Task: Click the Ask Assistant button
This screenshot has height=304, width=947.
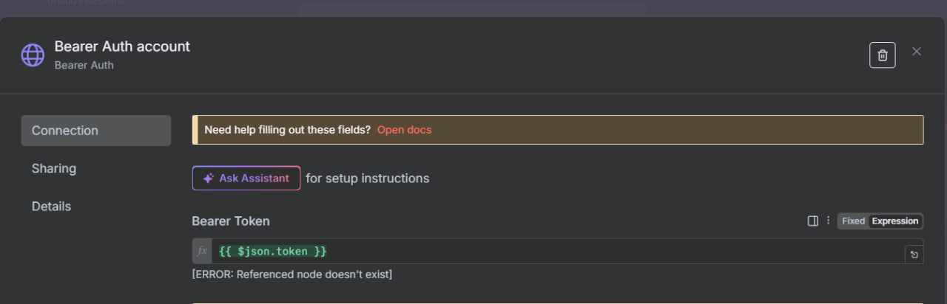Action: [246, 179]
